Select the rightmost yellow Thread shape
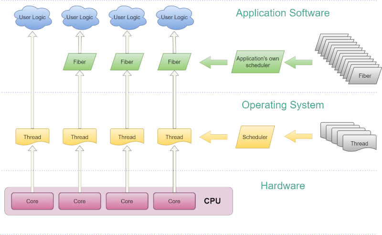Viewport: 382px width, 235px height. point(174,137)
